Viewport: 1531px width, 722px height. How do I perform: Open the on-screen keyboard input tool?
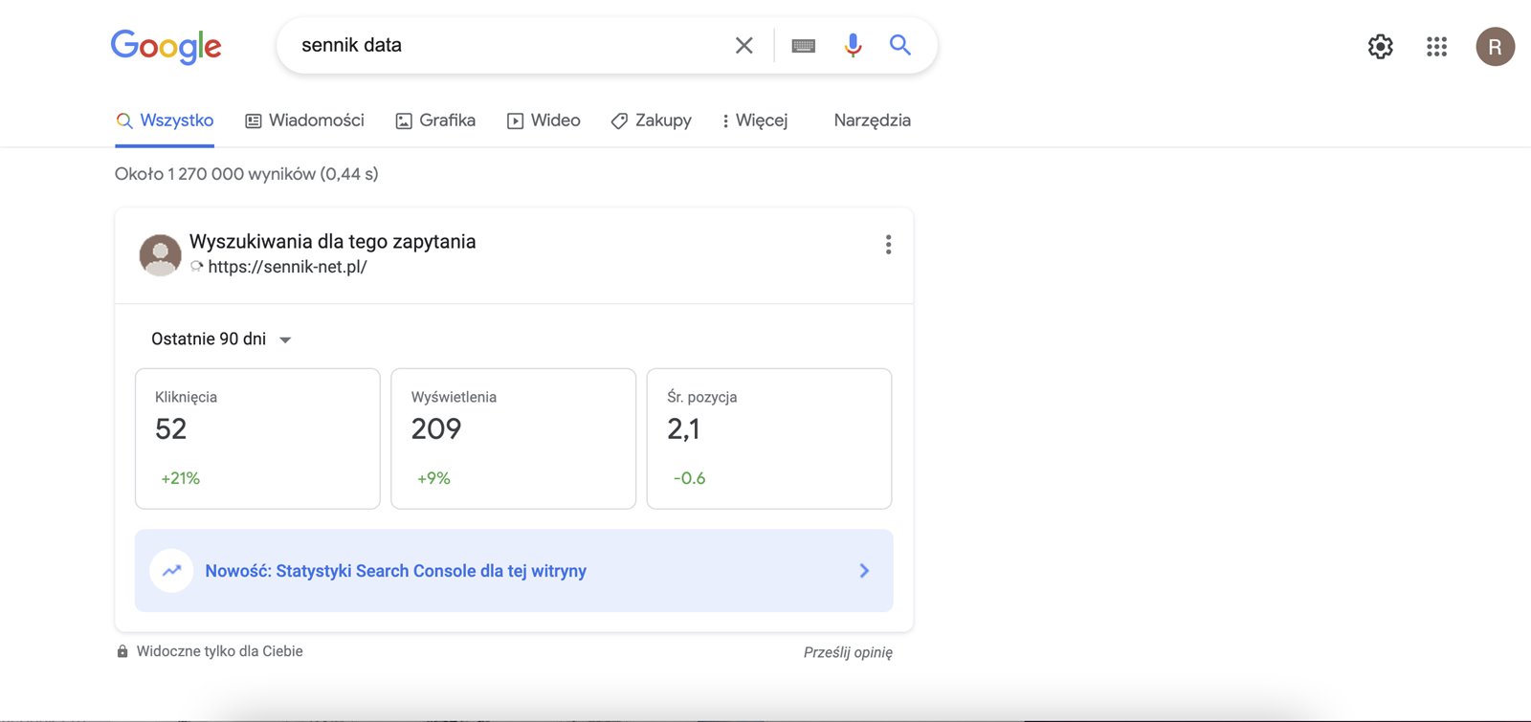tap(804, 46)
